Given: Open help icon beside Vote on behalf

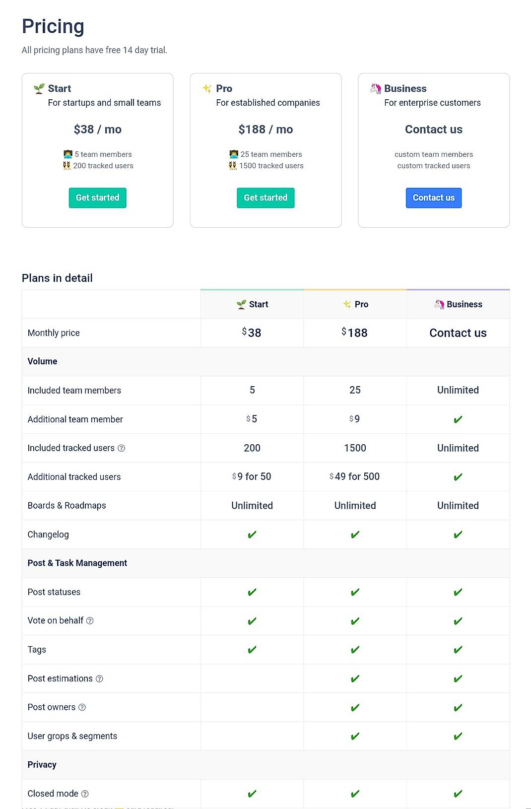Looking at the screenshot, I should (x=90, y=621).
